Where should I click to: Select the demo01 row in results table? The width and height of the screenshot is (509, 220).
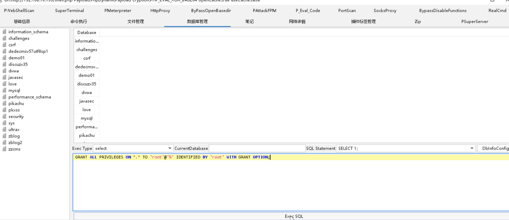(87, 75)
